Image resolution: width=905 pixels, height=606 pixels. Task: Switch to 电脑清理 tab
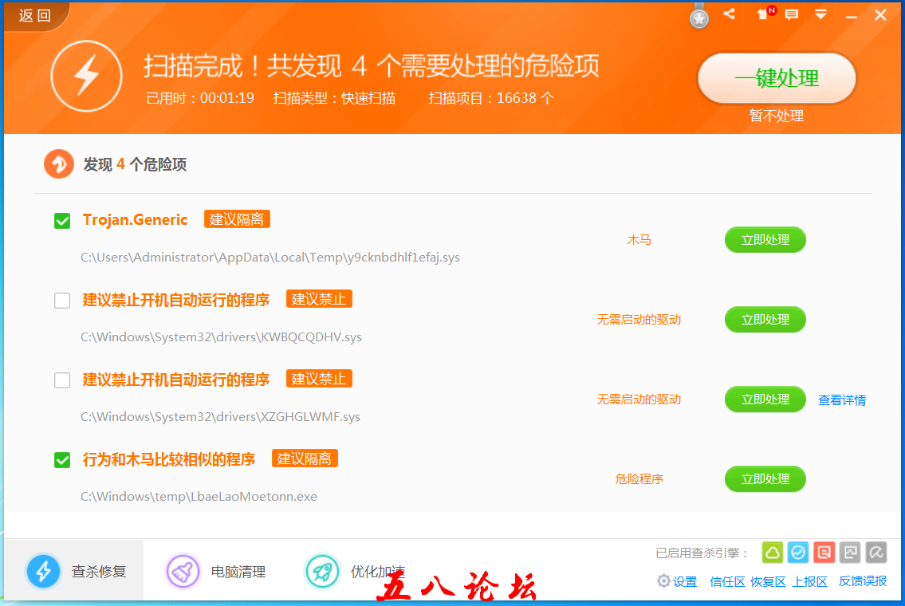pyautogui.click(x=215, y=571)
